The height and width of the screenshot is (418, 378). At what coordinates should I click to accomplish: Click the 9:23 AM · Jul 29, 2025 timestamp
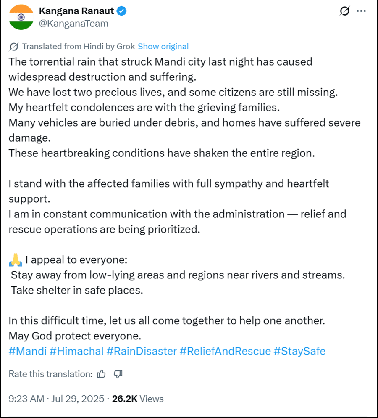click(56, 399)
